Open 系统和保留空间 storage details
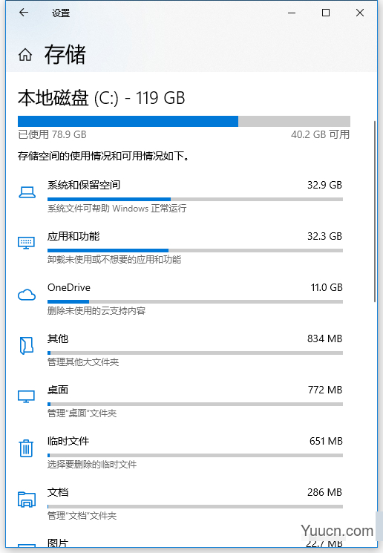 pos(84,185)
